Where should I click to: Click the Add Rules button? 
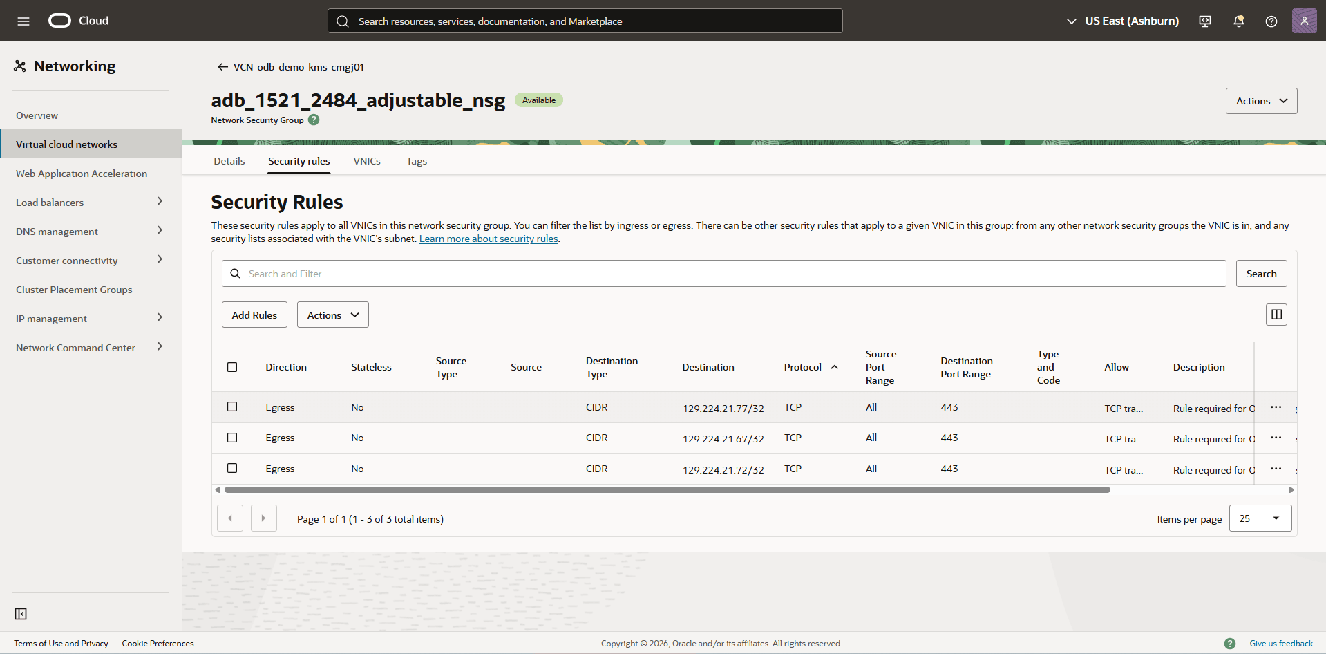point(254,315)
